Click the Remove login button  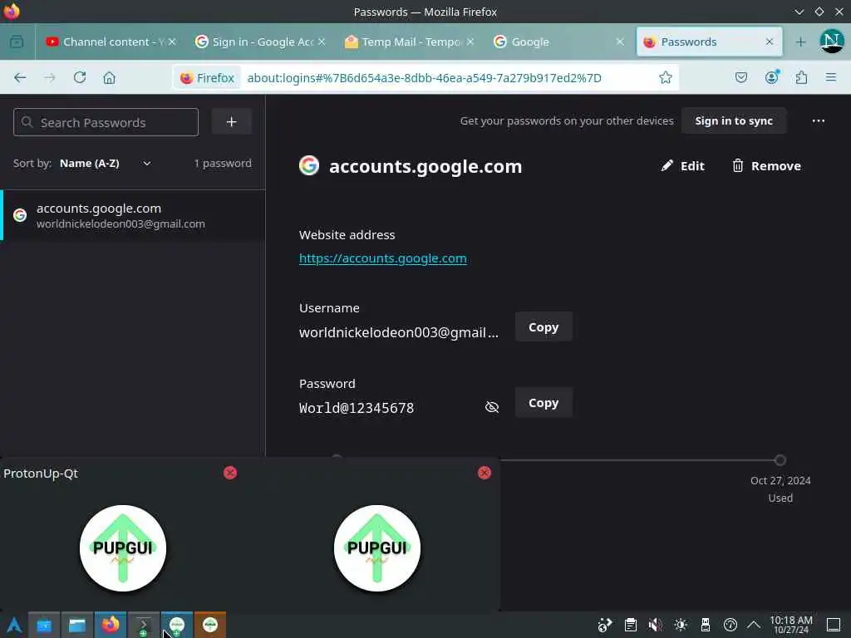coord(766,166)
